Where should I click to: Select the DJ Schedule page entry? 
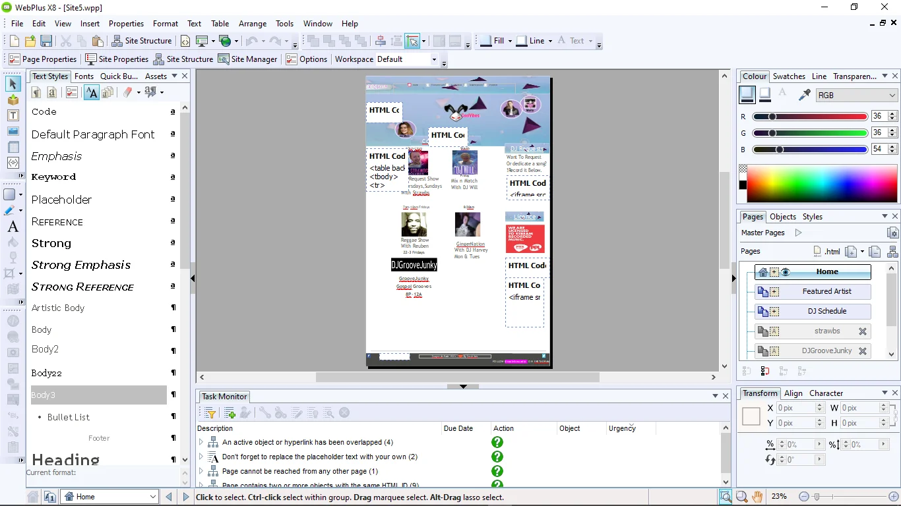[x=826, y=311]
